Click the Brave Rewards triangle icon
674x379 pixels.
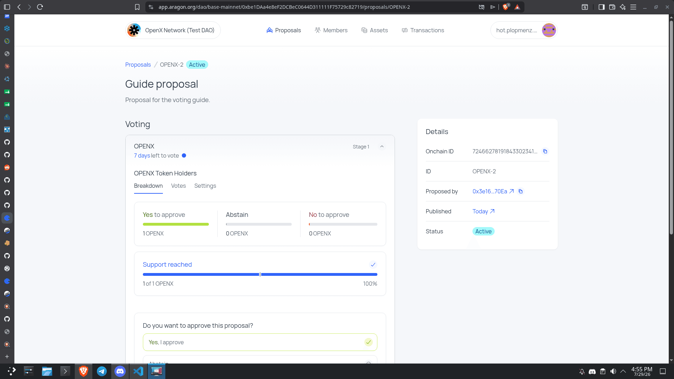coord(517,7)
